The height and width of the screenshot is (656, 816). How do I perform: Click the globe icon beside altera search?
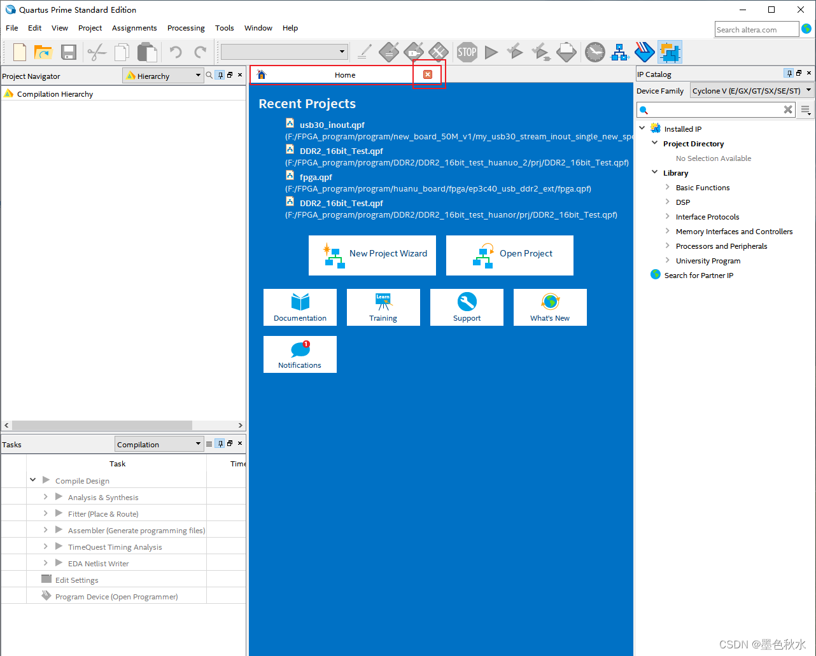coord(806,29)
